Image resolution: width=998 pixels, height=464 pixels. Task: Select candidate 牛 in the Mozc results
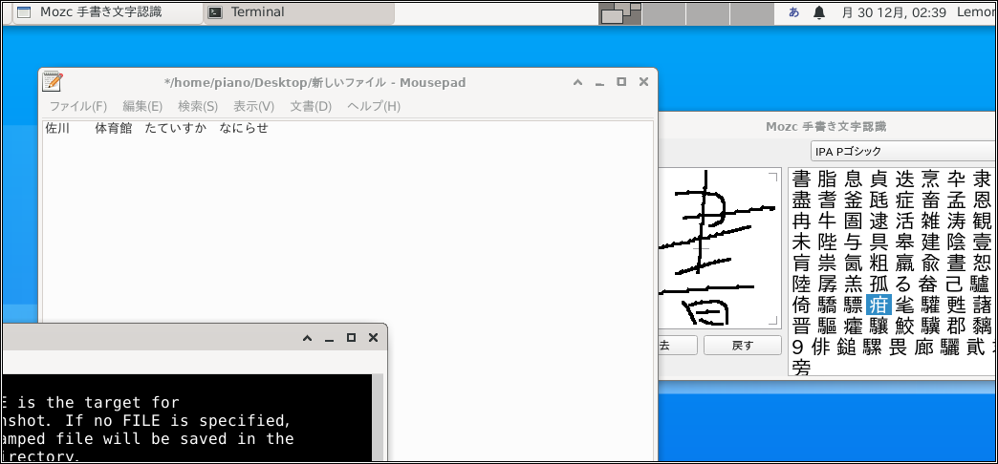pos(827,221)
